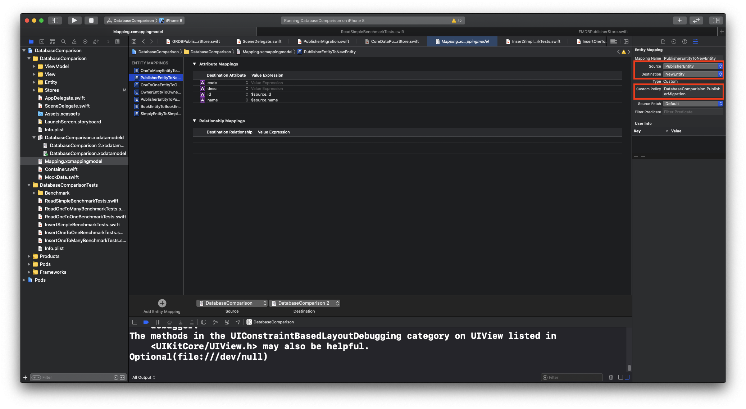Click the Filter Predicate input field
The height and width of the screenshot is (409, 746).
(692, 112)
